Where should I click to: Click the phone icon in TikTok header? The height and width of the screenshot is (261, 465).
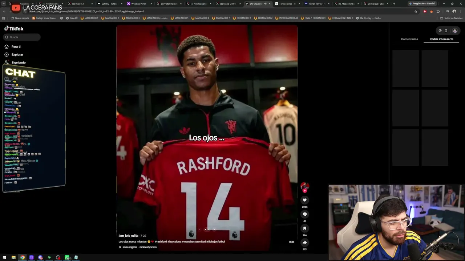[x=446, y=31]
